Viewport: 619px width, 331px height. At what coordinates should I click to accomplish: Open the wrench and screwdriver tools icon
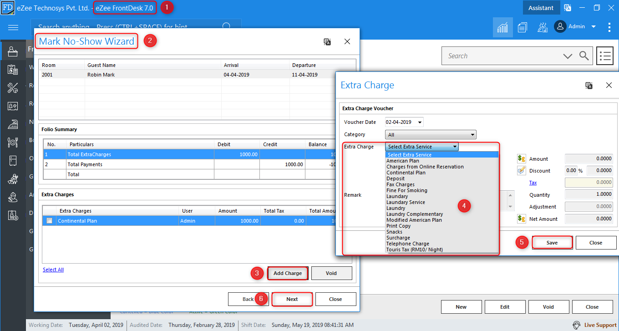click(x=13, y=88)
